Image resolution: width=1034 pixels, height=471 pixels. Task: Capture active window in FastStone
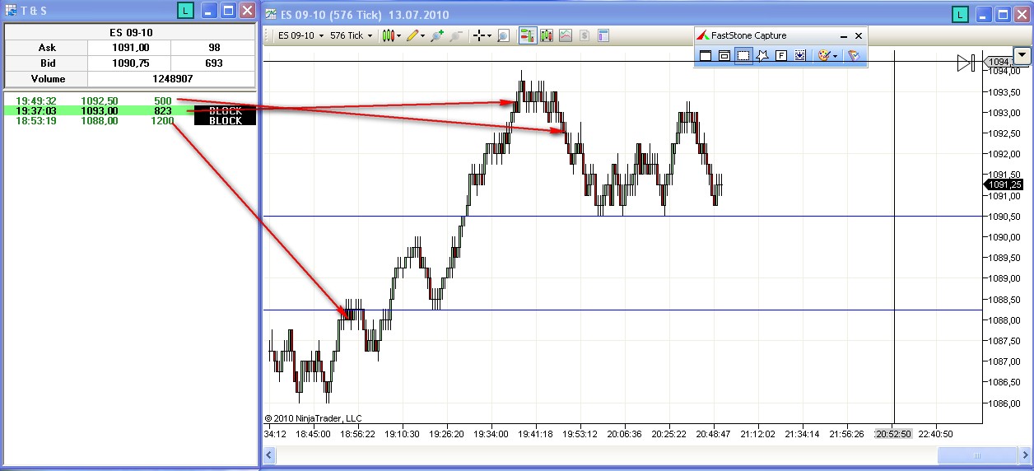706,55
